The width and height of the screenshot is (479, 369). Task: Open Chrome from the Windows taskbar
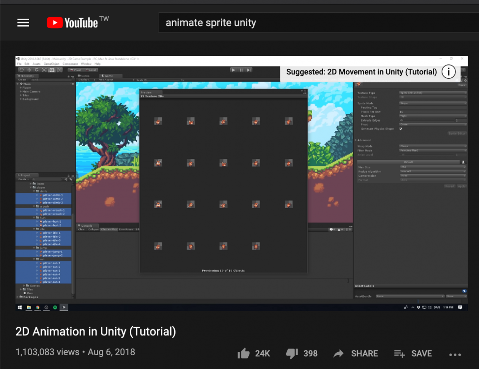tap(37, 307)
